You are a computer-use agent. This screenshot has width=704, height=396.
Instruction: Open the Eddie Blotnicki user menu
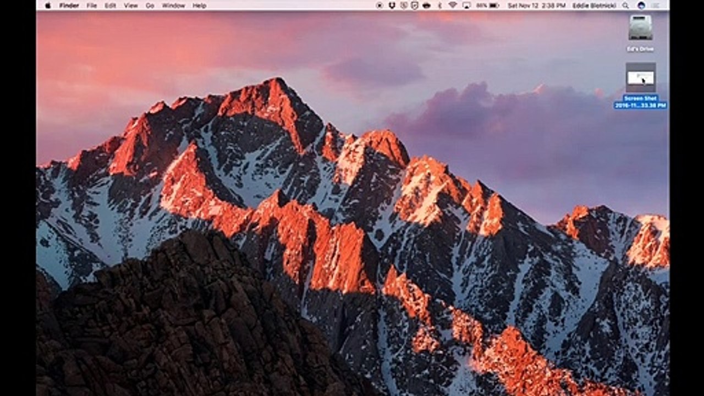pyautogui.click(x=594, y=5)
